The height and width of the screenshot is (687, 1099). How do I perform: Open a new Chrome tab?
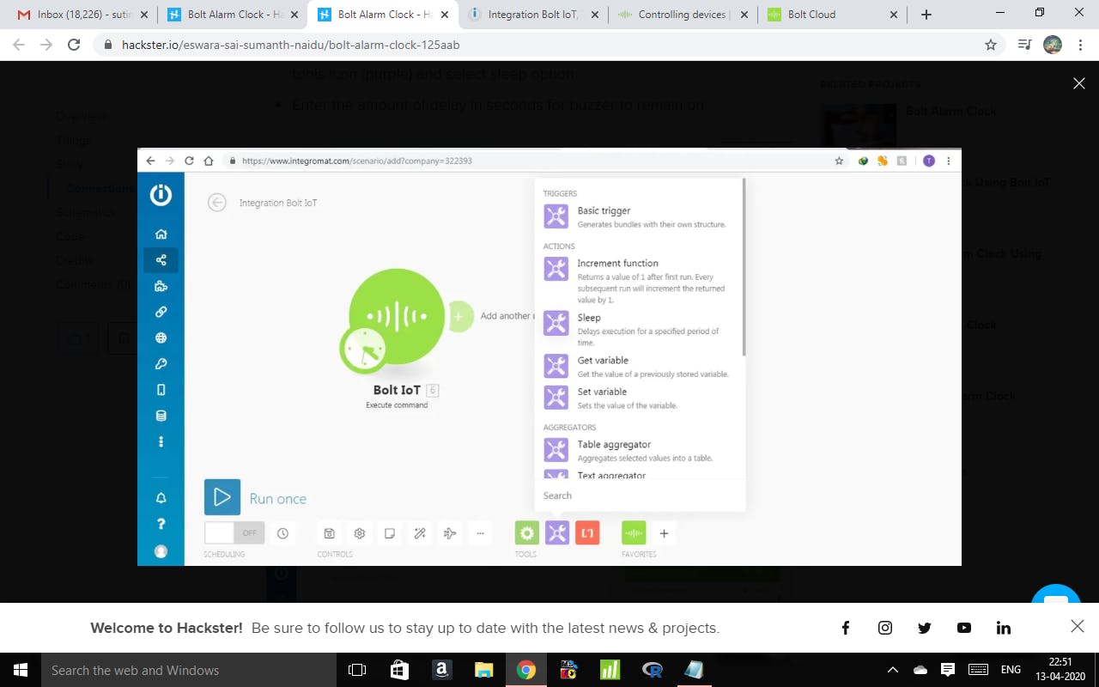point(926,15)
